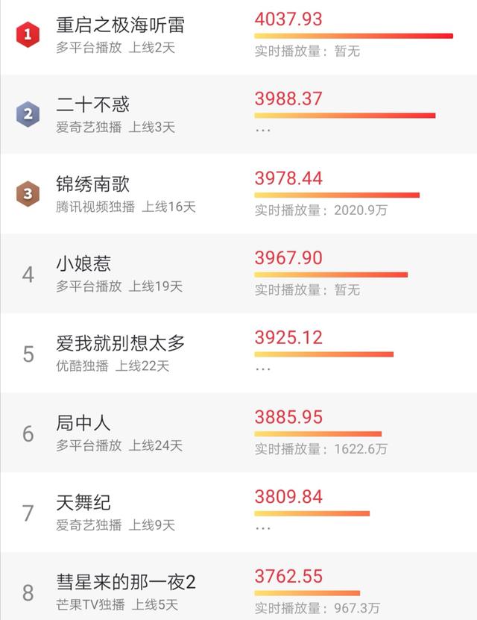Click the red rank 1 badge

[x=28, y=34]
